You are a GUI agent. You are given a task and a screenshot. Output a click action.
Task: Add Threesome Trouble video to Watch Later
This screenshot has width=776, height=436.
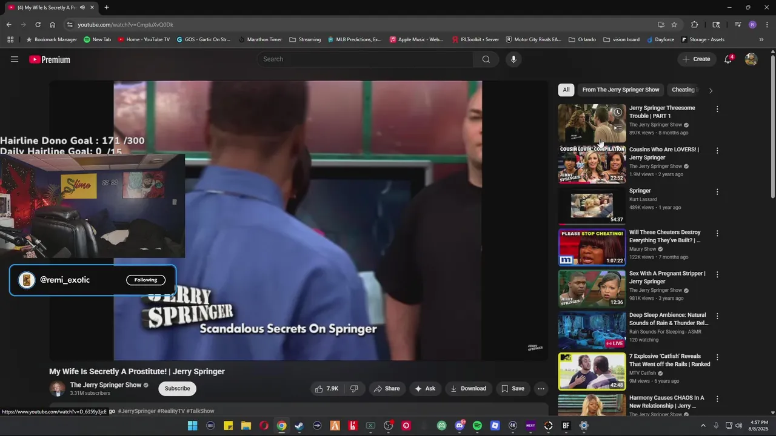pyautogui.click(x=617, y=112)
